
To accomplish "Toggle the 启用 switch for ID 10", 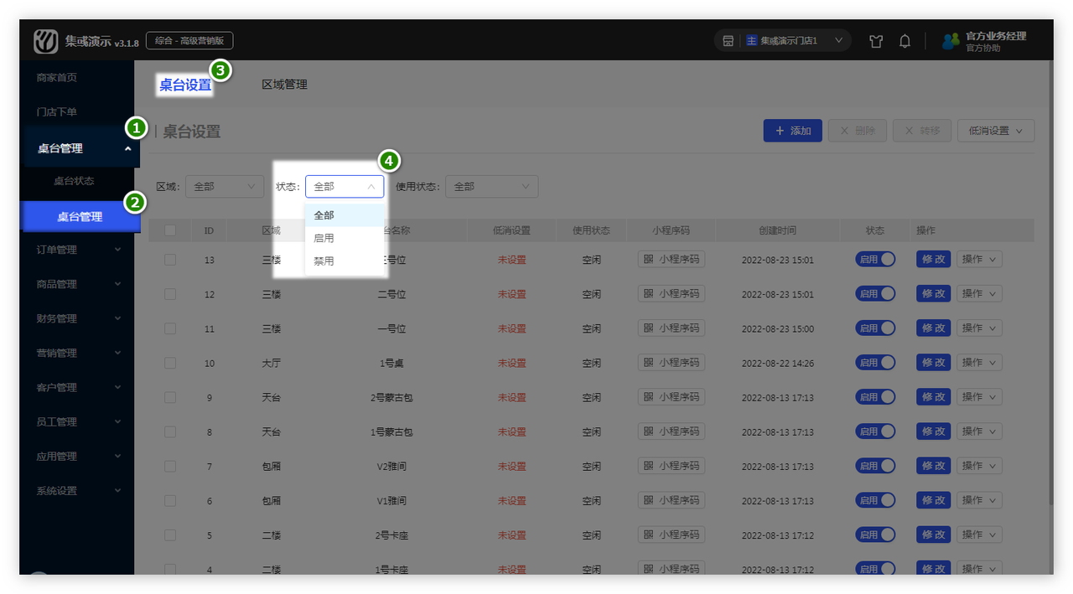I will [875, 363].
